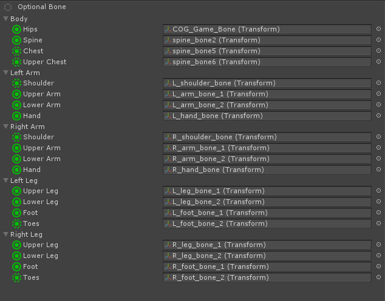Collapse the Left Arm section
The image size is (385, 301).
pyautogui.click(x=6, y=73)
